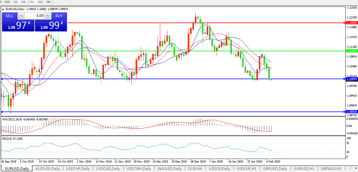The width and height of the screenshot is (358, 172).
Task: Select the red 1.12003 horizontal line
Action: [x=178, y=23]
